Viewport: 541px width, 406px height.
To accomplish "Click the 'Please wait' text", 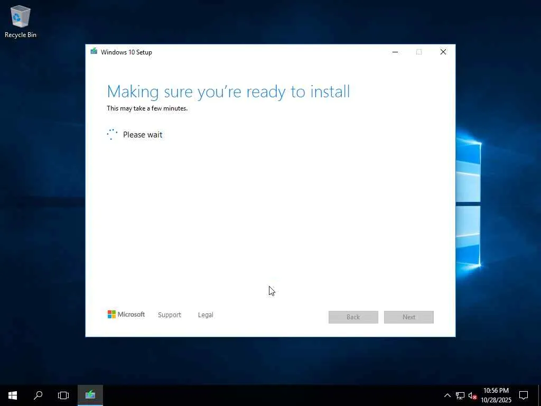I will [x=143, y=135].
